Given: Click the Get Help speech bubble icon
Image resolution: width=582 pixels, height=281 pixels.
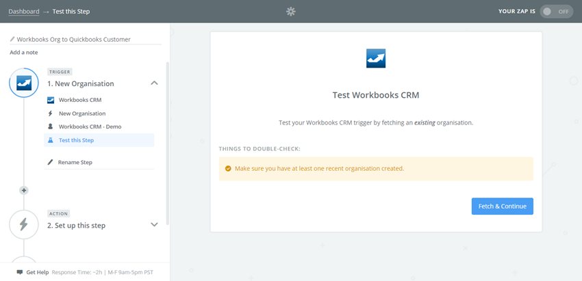Looking at the screenshot, I should (x=20, y=272).
